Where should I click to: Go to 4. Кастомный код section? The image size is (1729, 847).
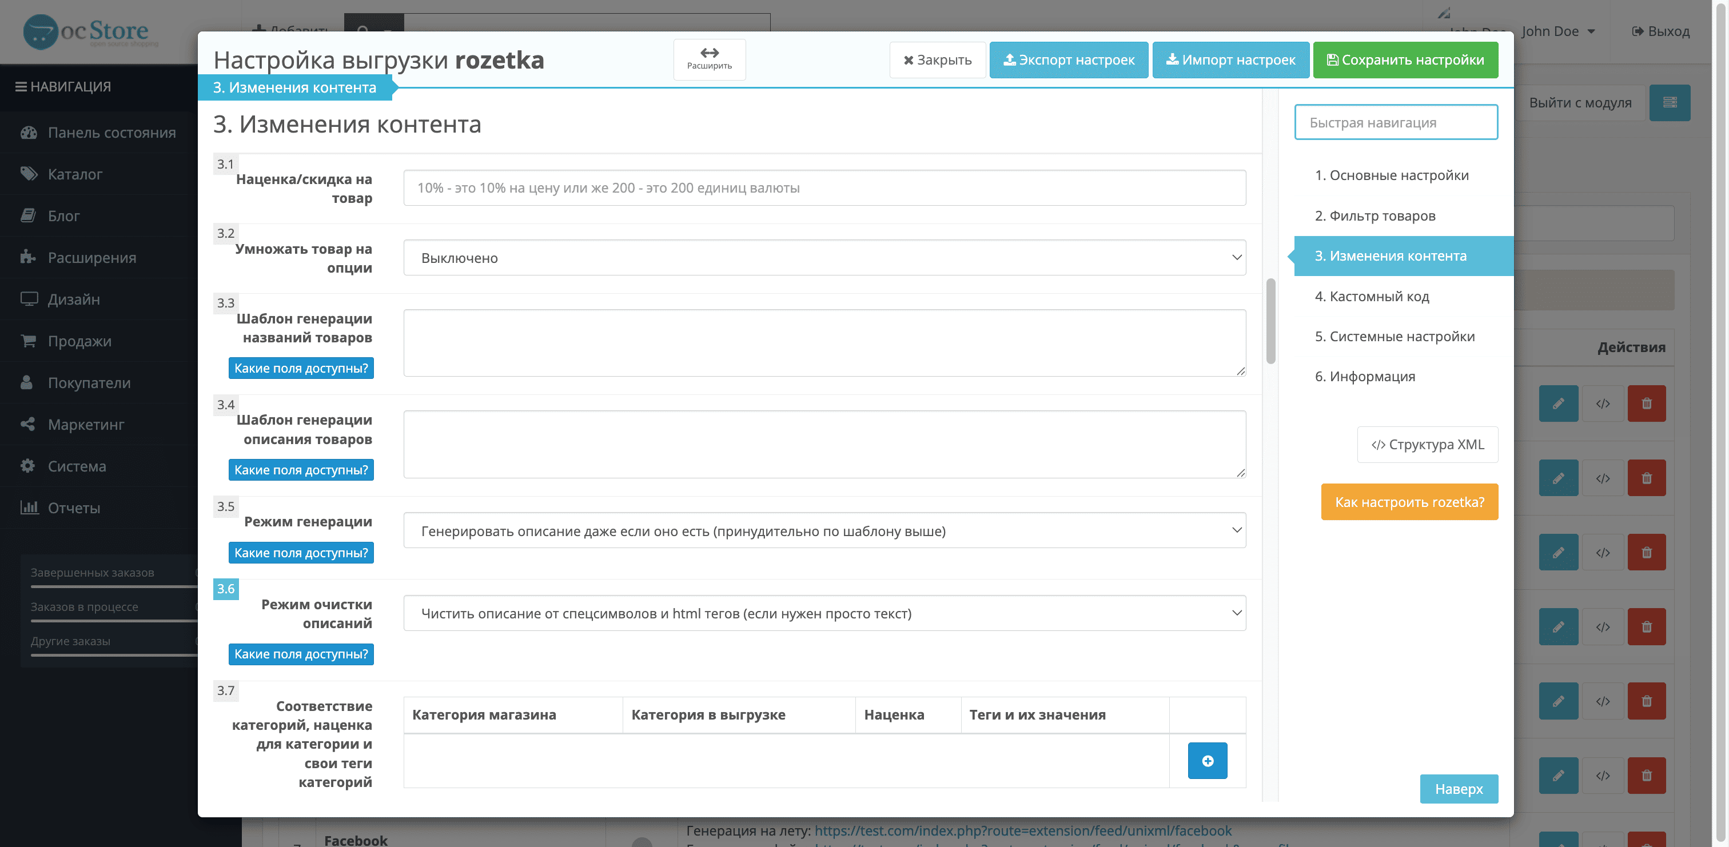coord(1372,296)
